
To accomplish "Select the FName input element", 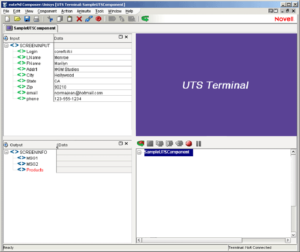I will tap(33, 64).
